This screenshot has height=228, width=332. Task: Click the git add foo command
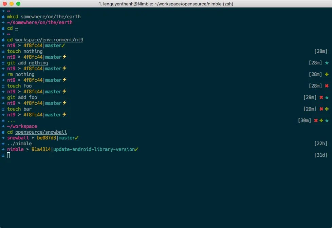pyautogui.click(x=22, y=97)
